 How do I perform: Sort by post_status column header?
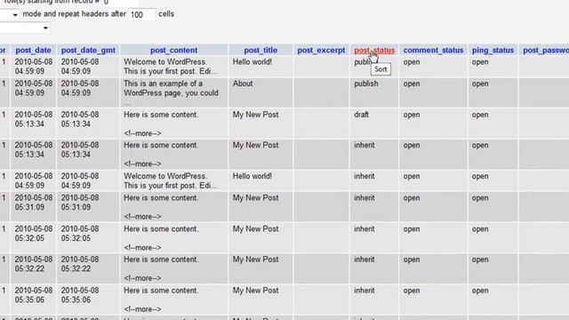point(374,50)
